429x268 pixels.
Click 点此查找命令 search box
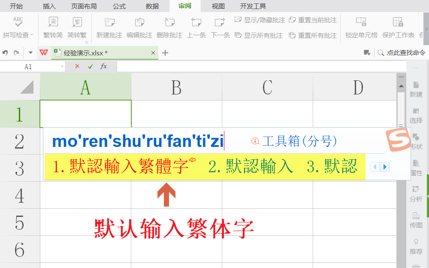coord(402,53)
